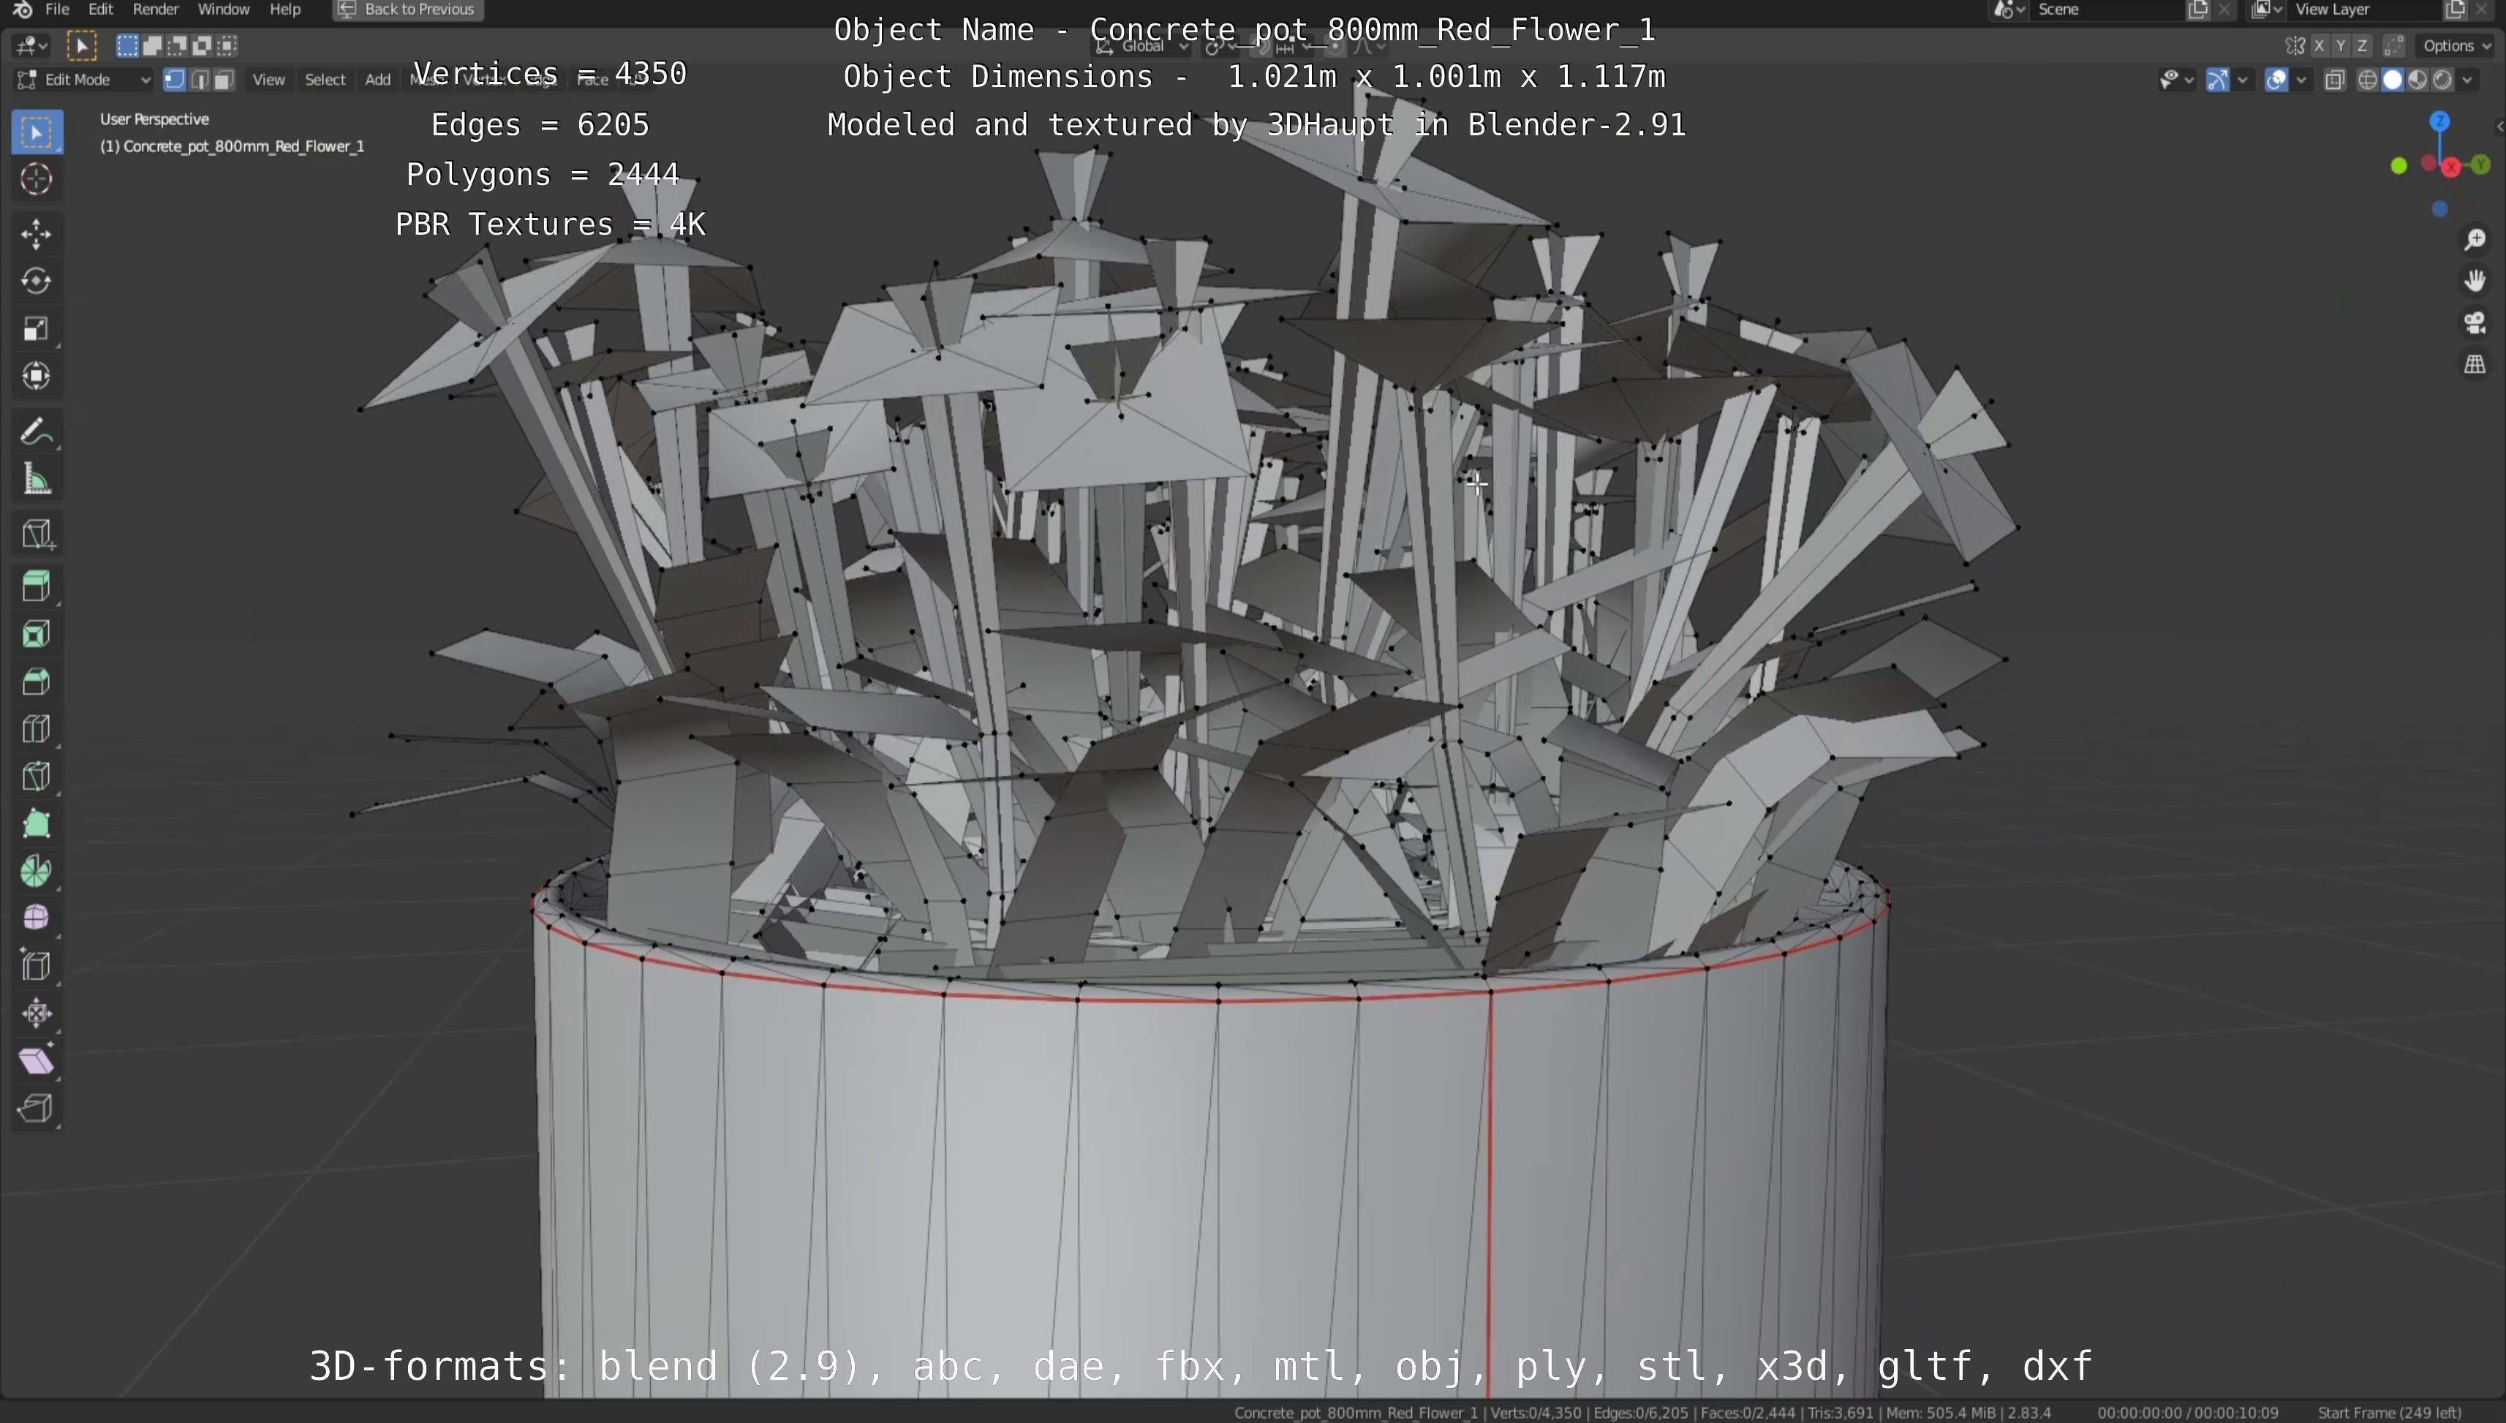
Task: Toggle X axis mirror
Action: click(2318, 46)
